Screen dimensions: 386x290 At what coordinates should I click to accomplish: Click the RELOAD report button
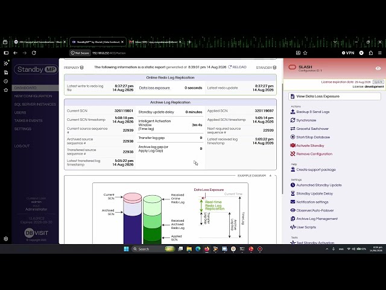pyautogui.click(x=237, y=67)
